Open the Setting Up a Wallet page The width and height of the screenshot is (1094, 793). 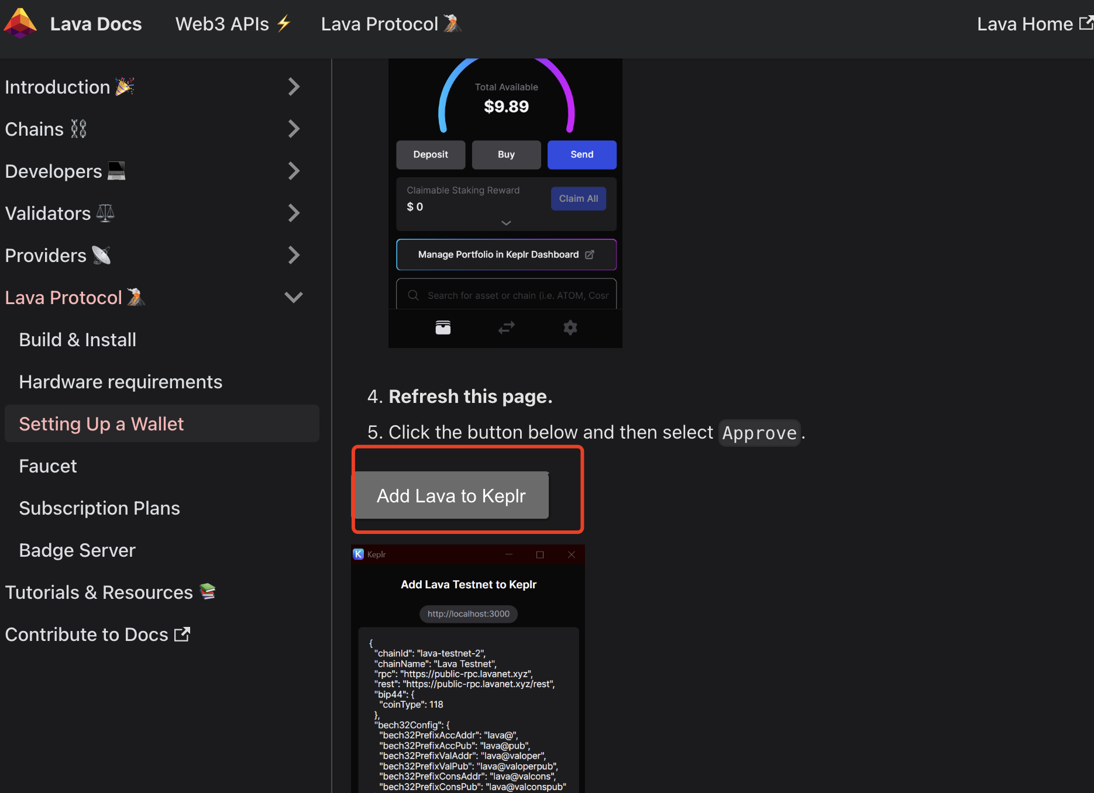click(x=162, y=424)
